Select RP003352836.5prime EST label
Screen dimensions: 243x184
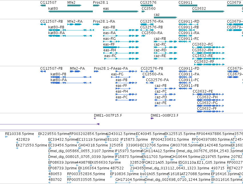[x=86, y=174]
